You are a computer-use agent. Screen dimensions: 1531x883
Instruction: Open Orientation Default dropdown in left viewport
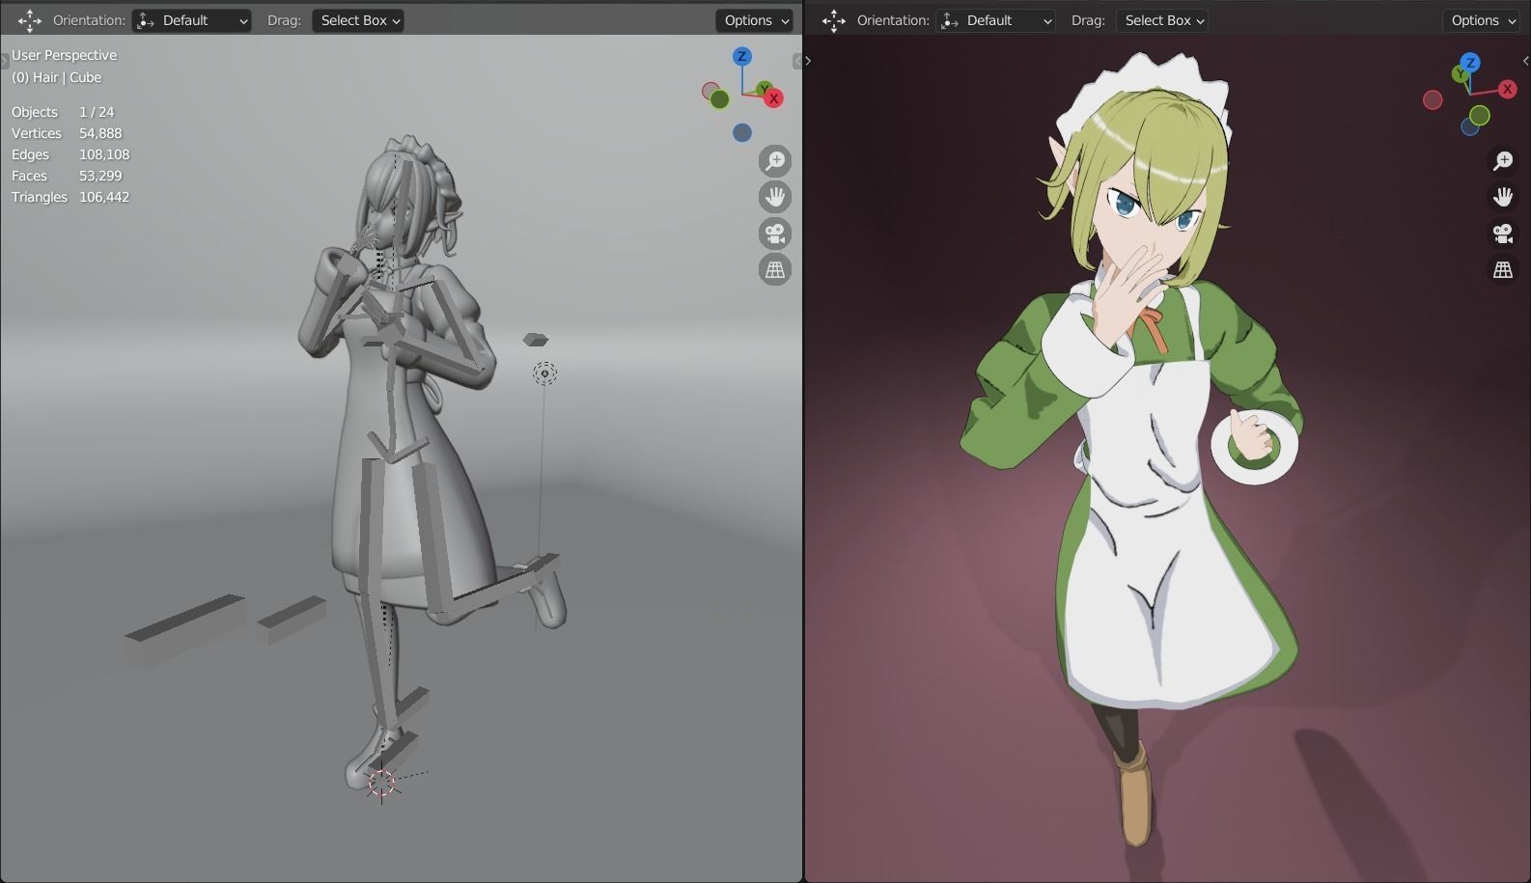pyautogui.click(x=191, y=20)
